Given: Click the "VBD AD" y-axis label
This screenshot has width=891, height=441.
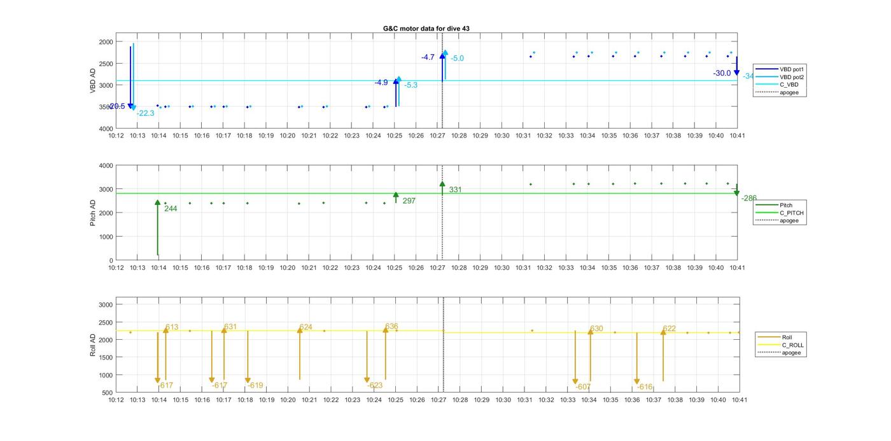Looking at the screenshot, I should tap(93, 80).
